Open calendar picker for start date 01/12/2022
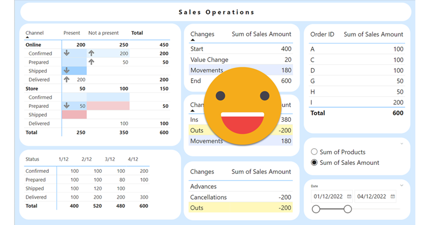This screenshot has height=225, width=430. (x=349, y=197)
